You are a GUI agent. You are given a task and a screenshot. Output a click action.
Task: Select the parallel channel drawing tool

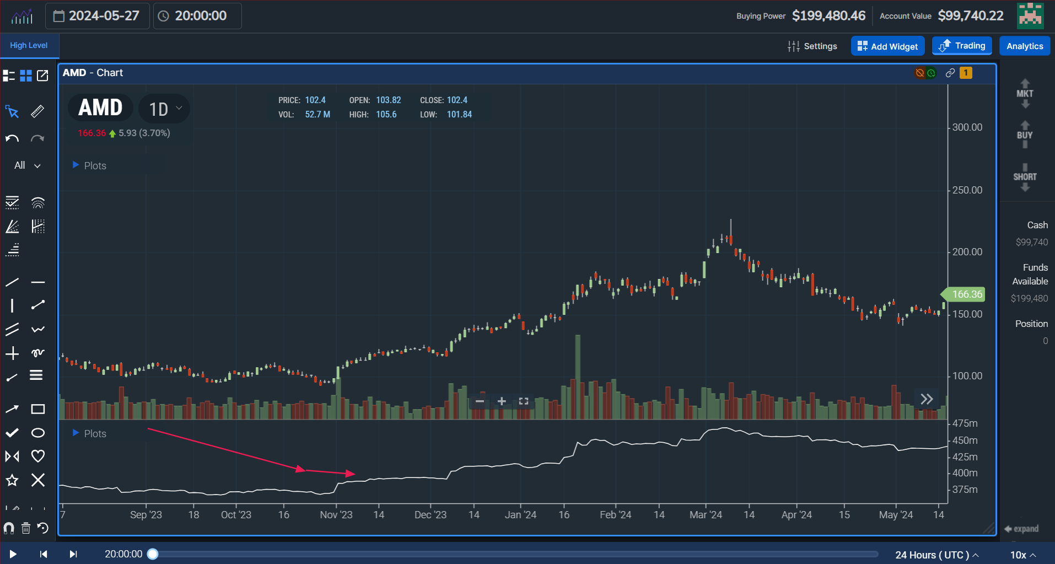click(12, 329)
